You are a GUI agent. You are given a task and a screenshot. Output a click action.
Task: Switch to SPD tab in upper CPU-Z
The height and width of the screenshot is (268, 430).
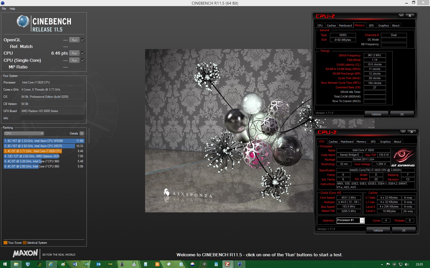[x=371, y=26]
